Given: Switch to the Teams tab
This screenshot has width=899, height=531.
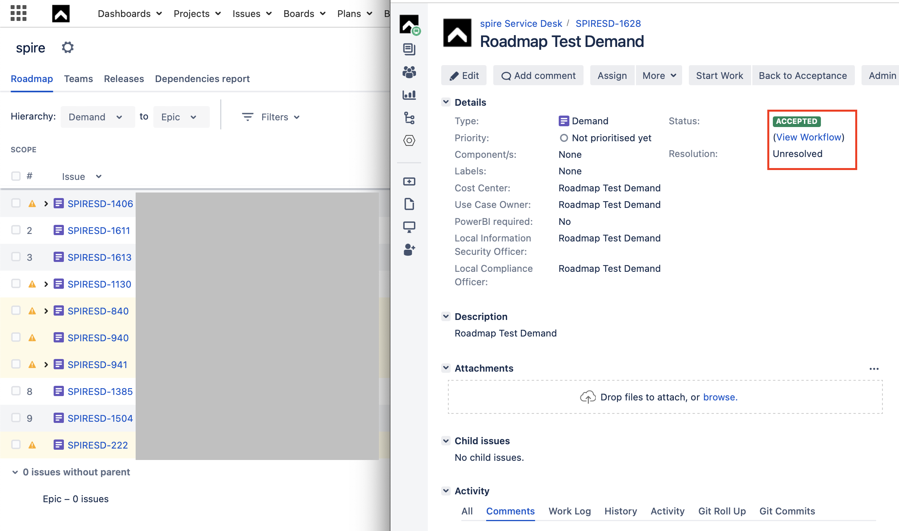Looking at the screenshot, I should [x=78, y=79].
